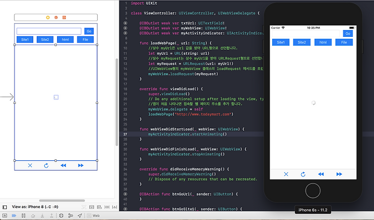Select the Site1 button in the storyboard
374x220 pixels.
[x=25, y=39]
